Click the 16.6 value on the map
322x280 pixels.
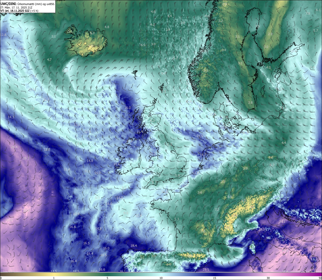(102, 269)
